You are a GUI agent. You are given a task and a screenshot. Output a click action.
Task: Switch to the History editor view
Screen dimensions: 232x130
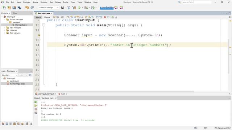click(x=47, y=17)
